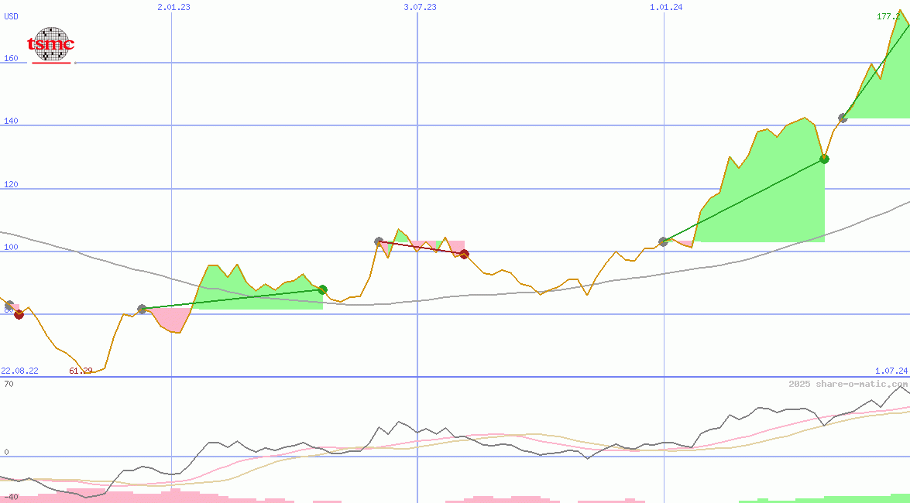Screen dimensions: 910x503
Task: Select the 2.01.23 date label
Action: [x=173, y=7]
